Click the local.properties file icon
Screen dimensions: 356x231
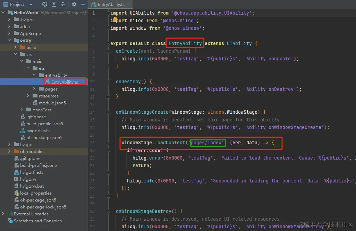click(17, 193)
